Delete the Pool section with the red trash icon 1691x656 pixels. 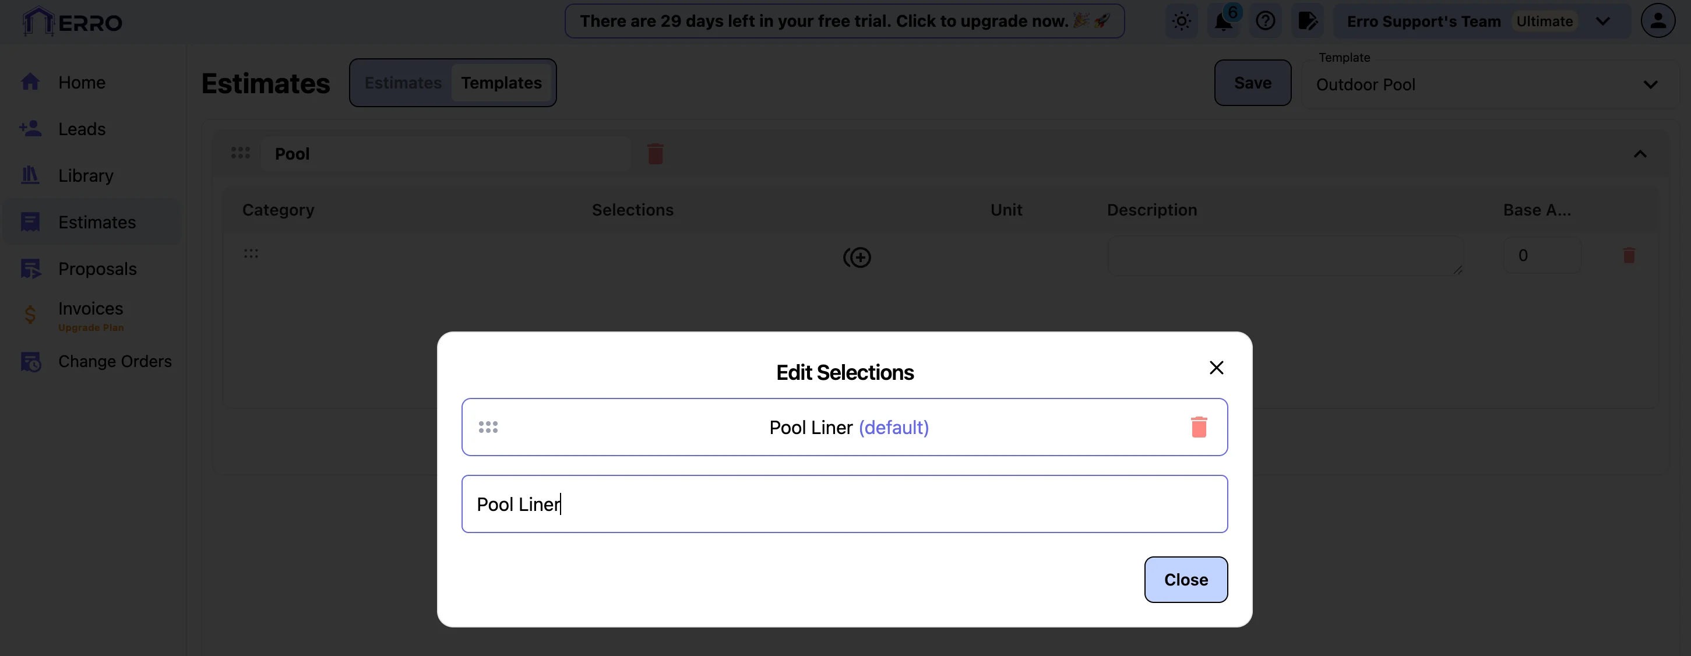[655, 154]
